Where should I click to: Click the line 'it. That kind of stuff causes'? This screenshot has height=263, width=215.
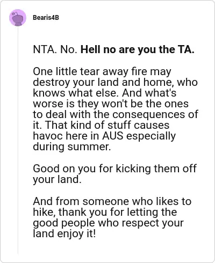(101, 125)
